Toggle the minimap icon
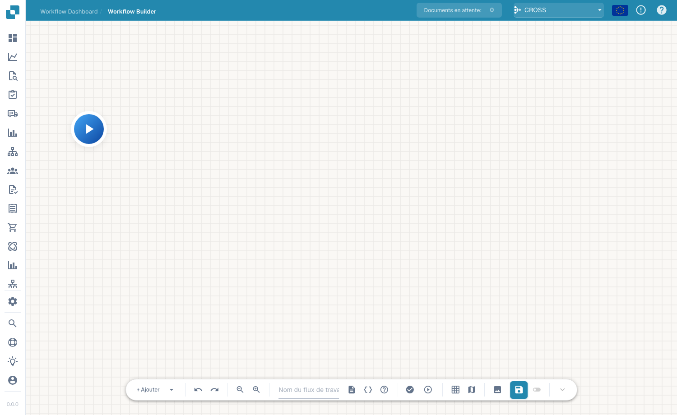The width and height of the screenshot is (677, 415). (x=472, y=390)
